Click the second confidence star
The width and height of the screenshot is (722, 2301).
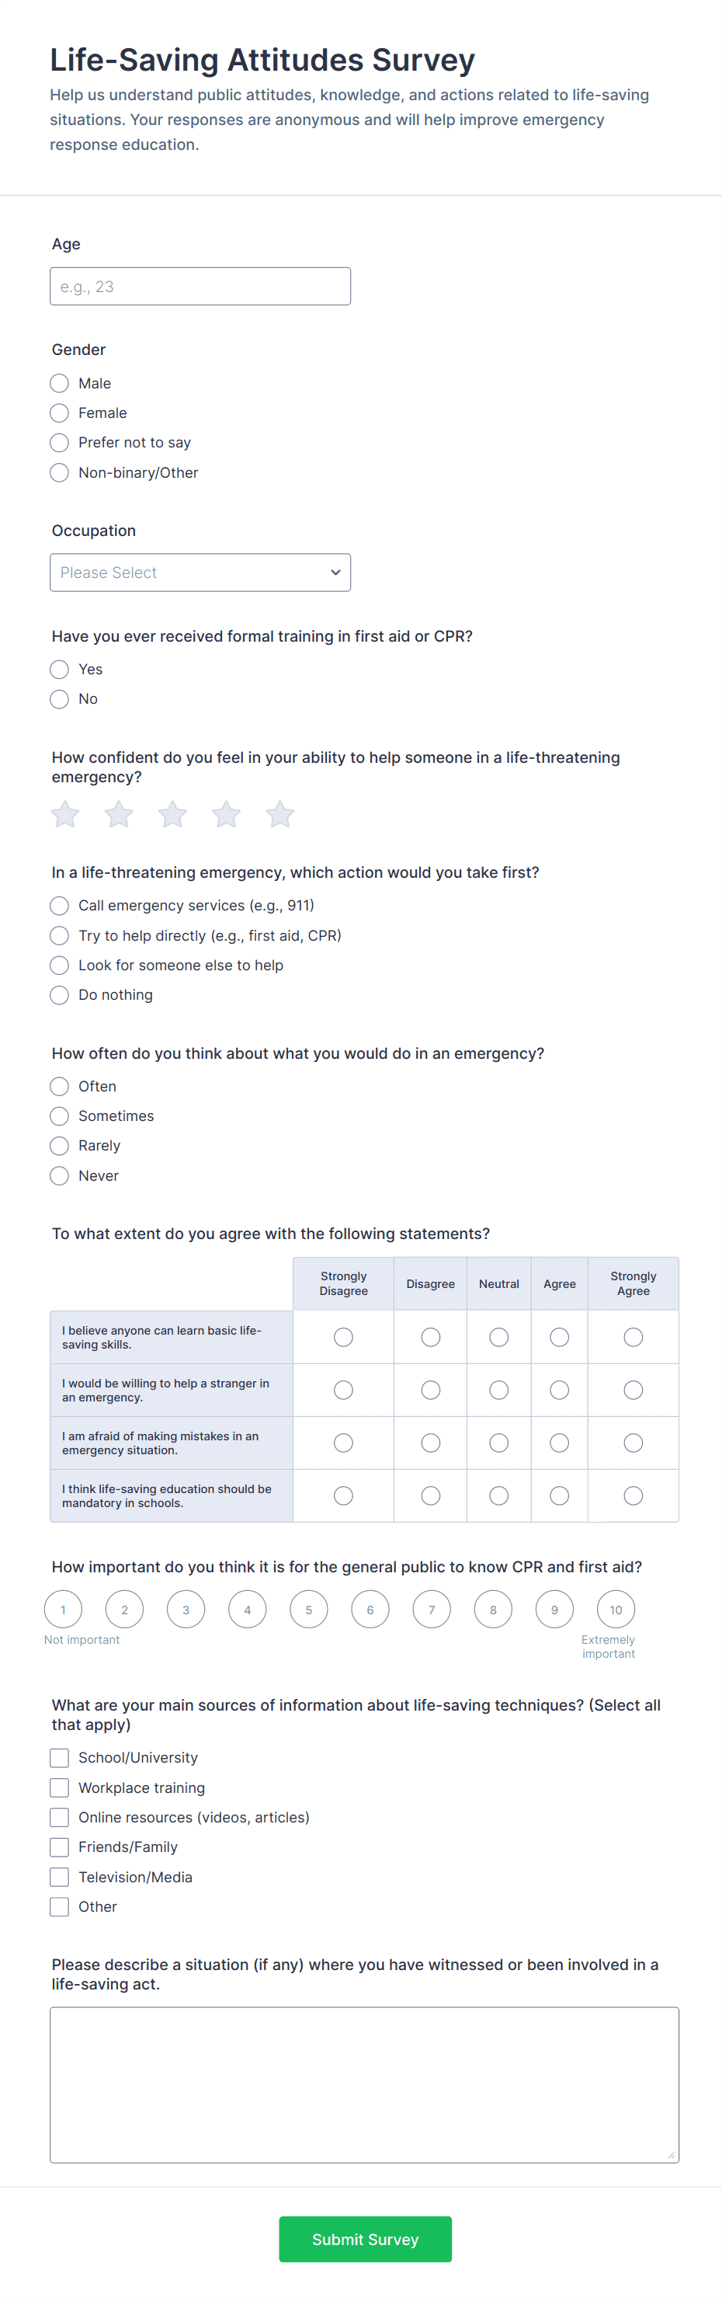pos(119,814)
